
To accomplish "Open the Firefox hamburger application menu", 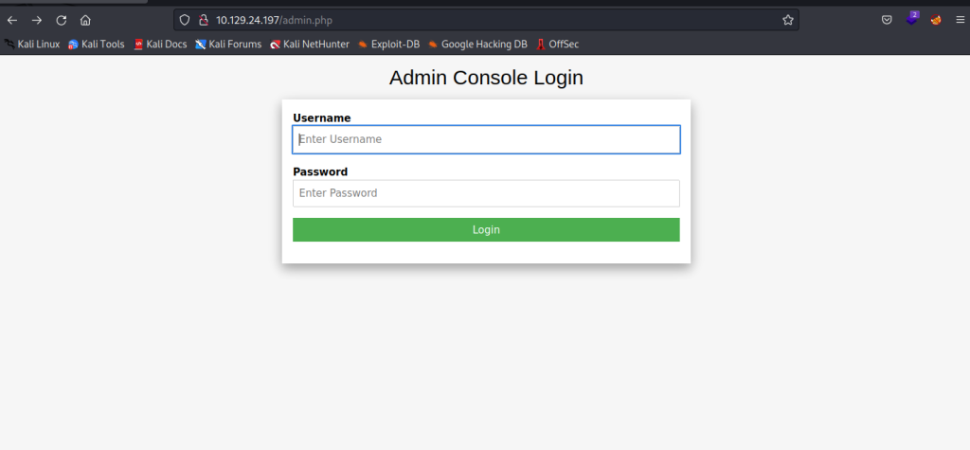I will tap(959, 20).
